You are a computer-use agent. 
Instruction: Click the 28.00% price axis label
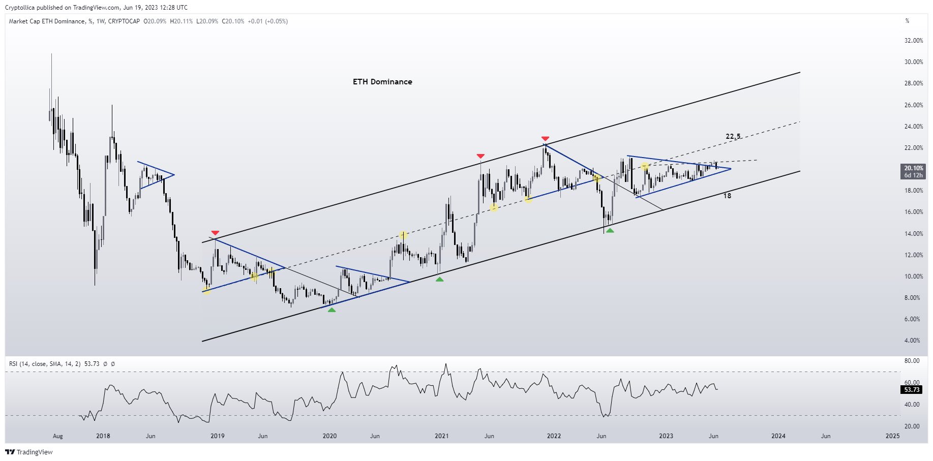pos(914,83)
